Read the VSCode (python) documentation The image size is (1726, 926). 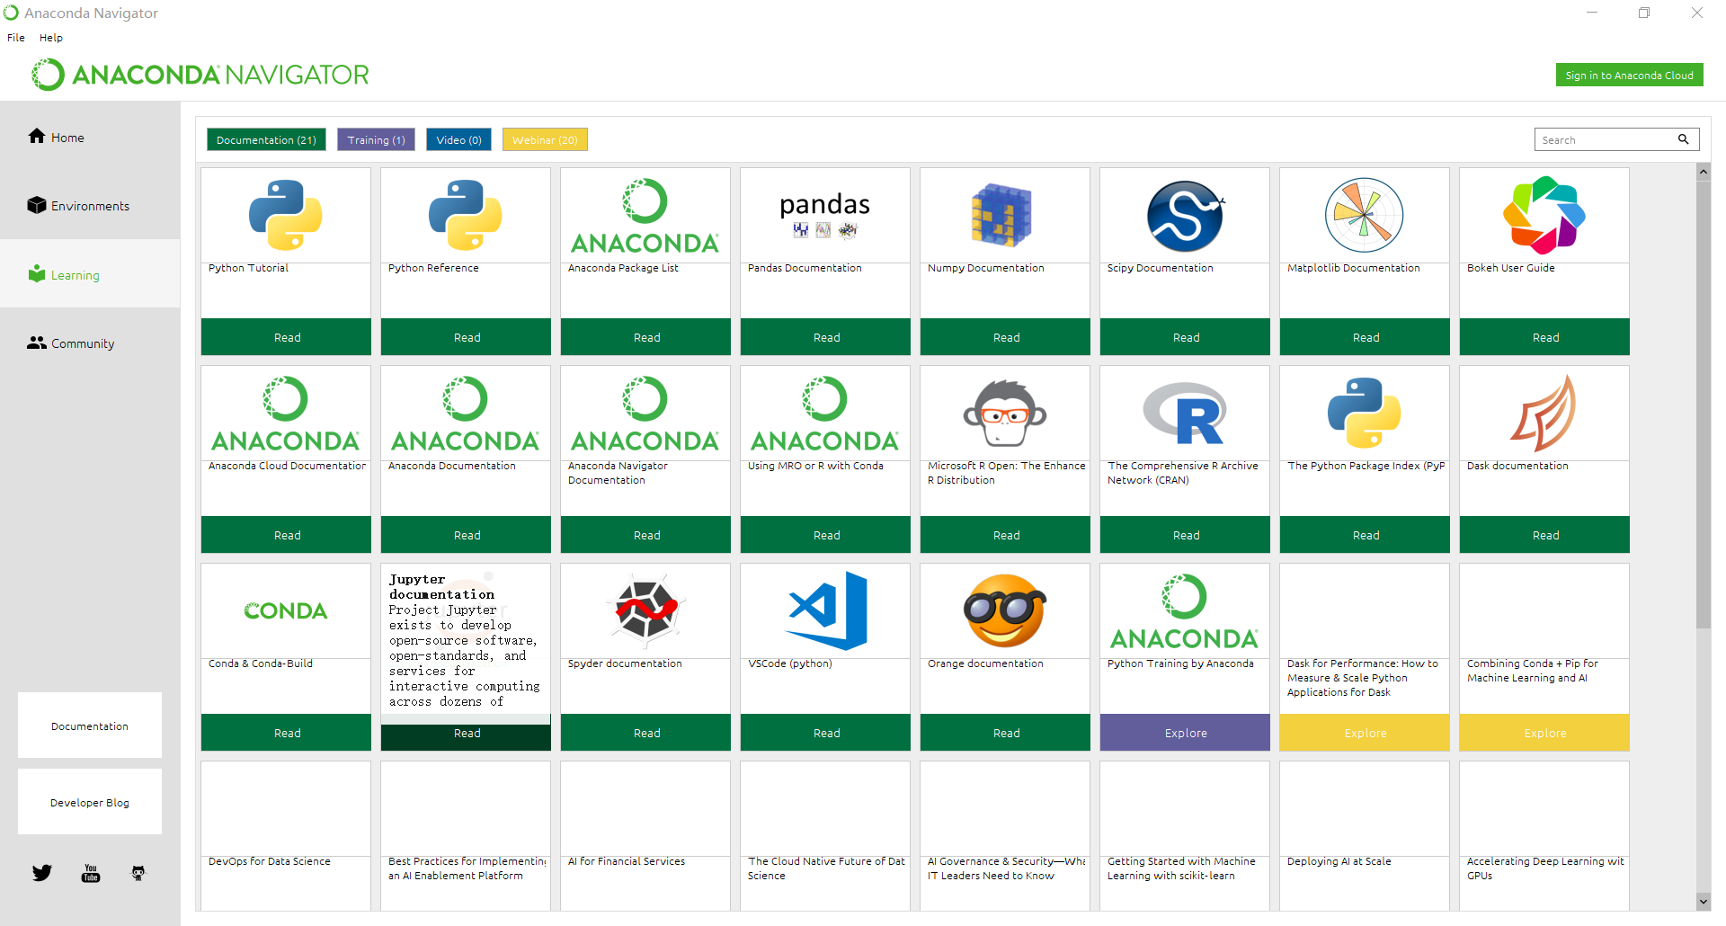825,733
